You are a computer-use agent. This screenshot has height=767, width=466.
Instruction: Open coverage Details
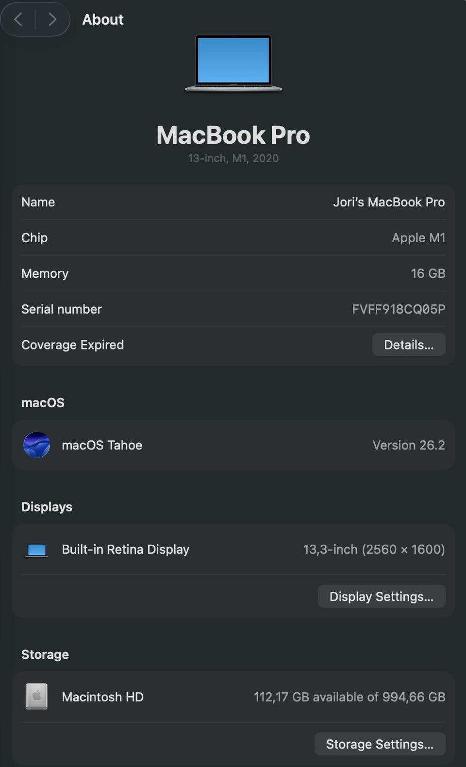pos(409,345)
